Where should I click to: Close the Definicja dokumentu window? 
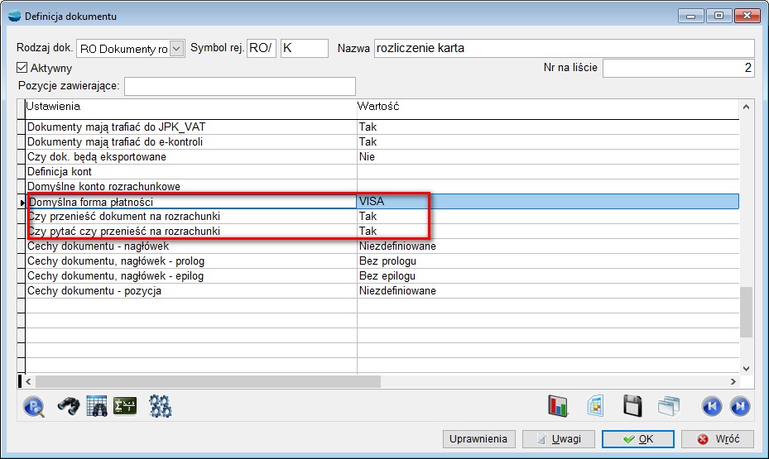[x=747, y=16]
